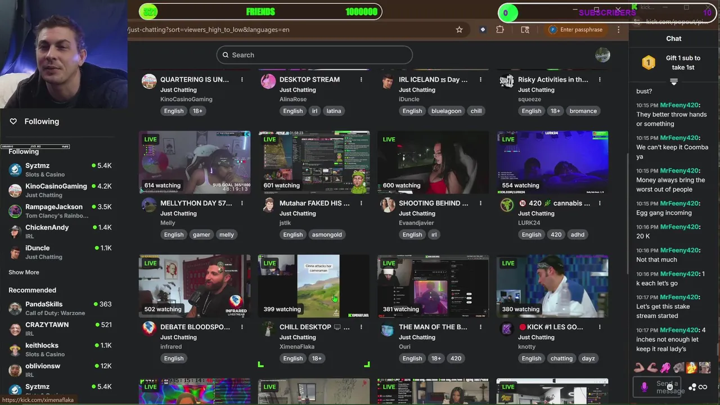Click into the Kick search field
720x405 pixels.
tap(314, 55)
